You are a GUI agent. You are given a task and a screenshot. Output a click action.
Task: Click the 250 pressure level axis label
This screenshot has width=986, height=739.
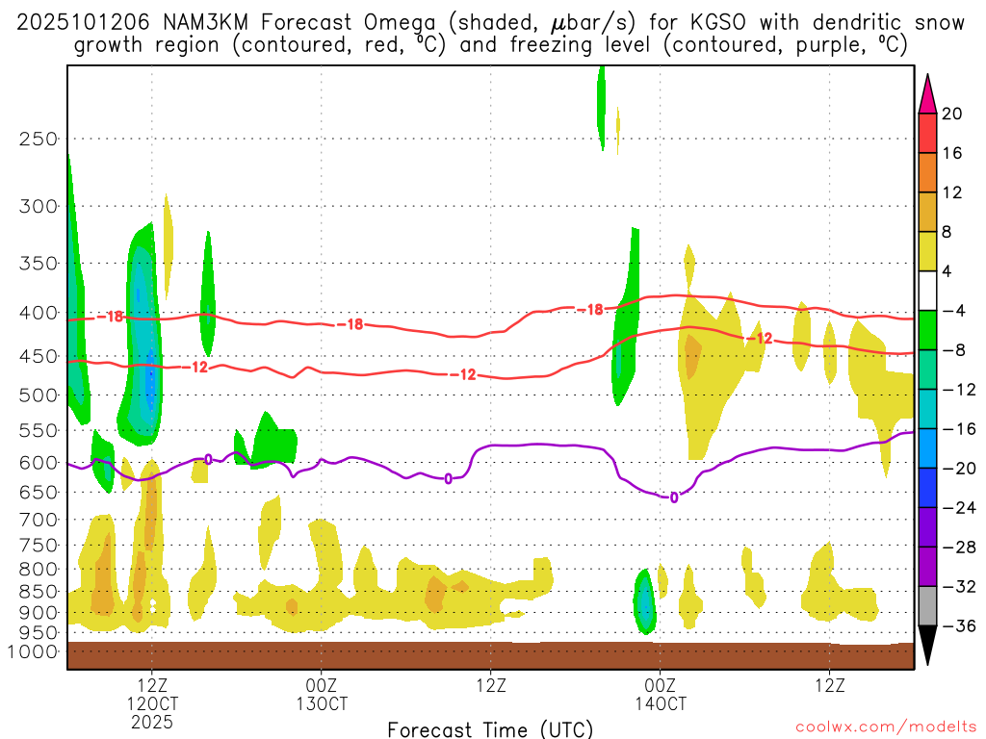[x=39, y=139]
